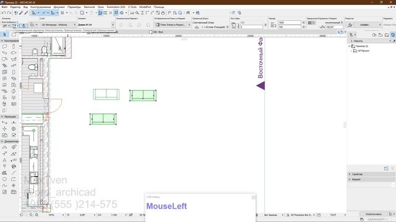Toggle Snap Guides button in top toolbar
396x222 pixels.
[44, 13]
